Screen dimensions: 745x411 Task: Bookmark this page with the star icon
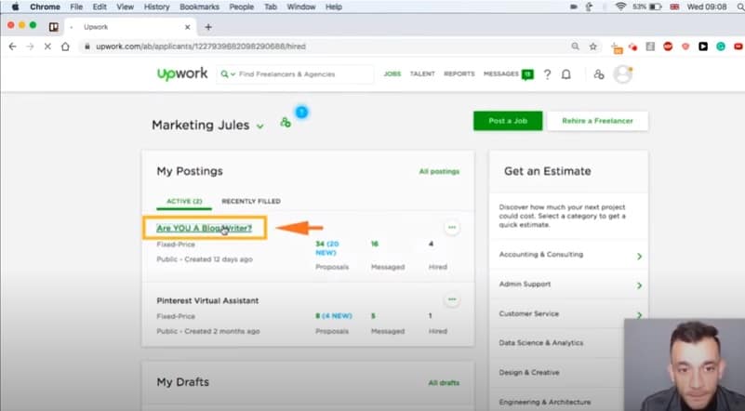[x=593, y=46]
